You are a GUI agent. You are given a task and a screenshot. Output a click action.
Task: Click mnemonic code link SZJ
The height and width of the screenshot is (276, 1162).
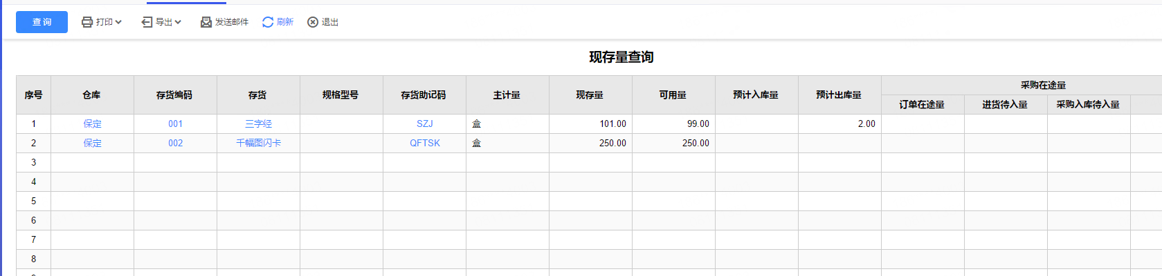click(x=425, y=124)
